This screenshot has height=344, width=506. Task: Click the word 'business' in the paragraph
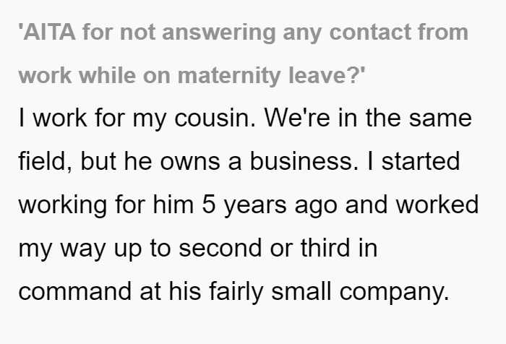click(x=301, y=160)
